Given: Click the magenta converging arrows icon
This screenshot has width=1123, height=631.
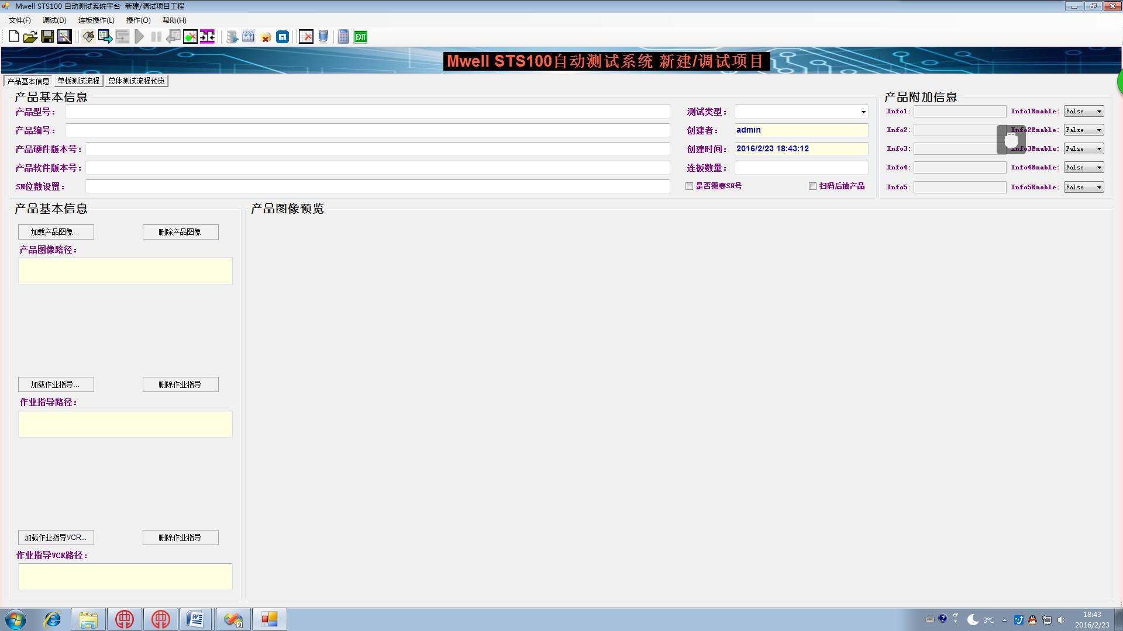Looking at the screenshot, I should 207,37.
